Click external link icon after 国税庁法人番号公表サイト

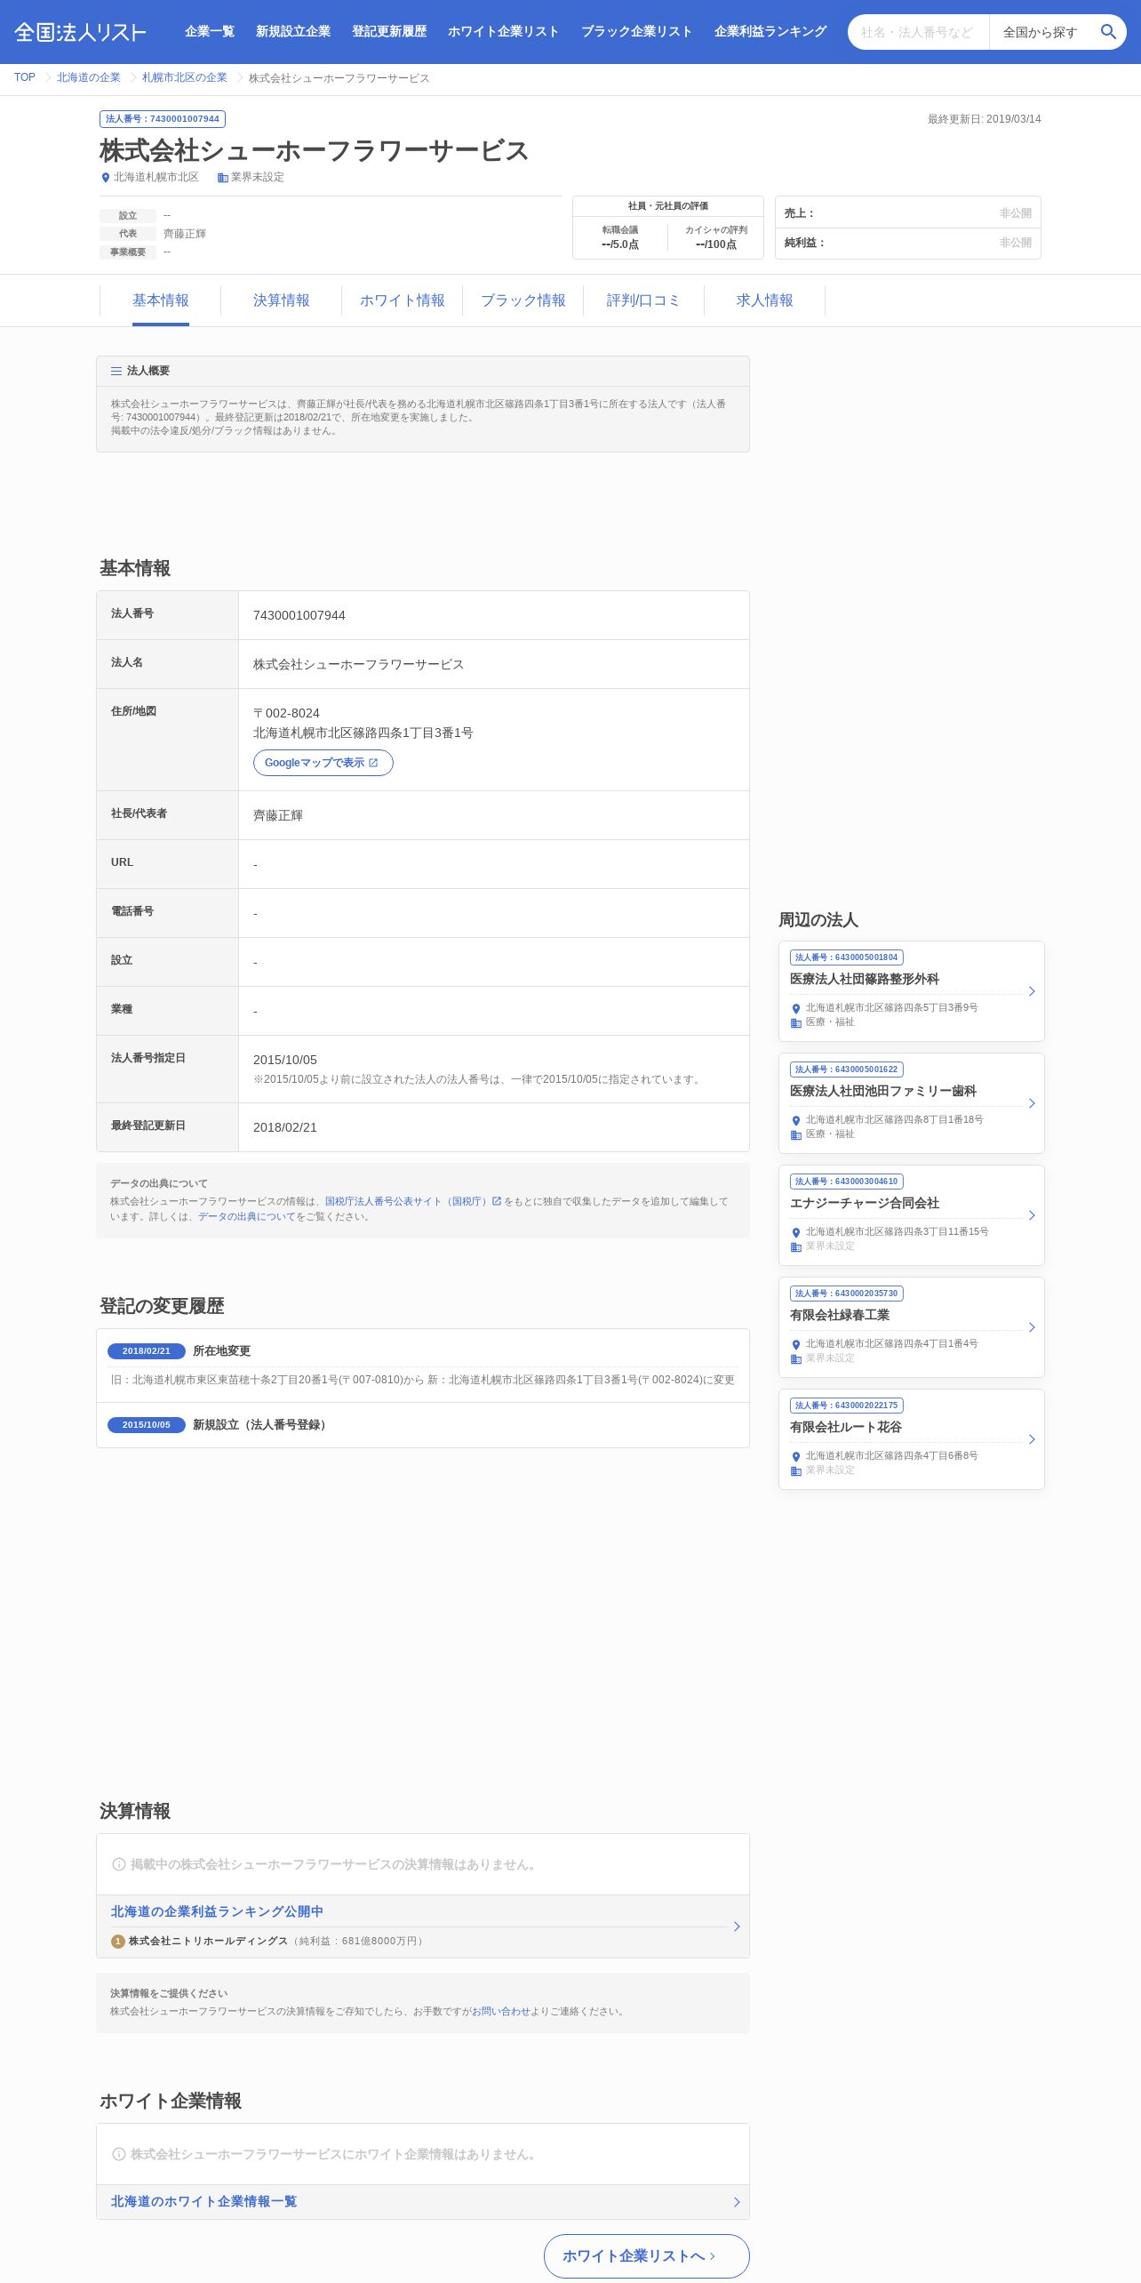click(497, 1201)
